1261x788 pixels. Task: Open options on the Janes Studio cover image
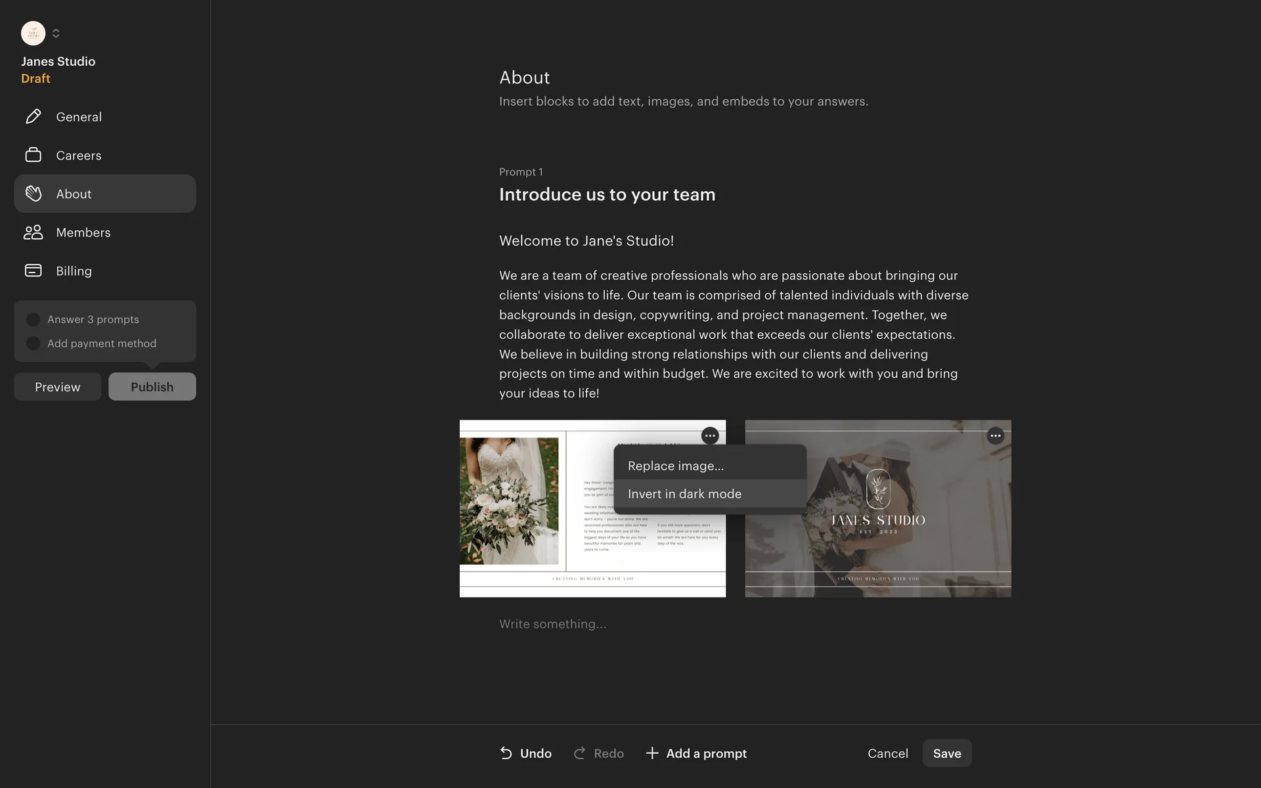[x=996, y=435]
